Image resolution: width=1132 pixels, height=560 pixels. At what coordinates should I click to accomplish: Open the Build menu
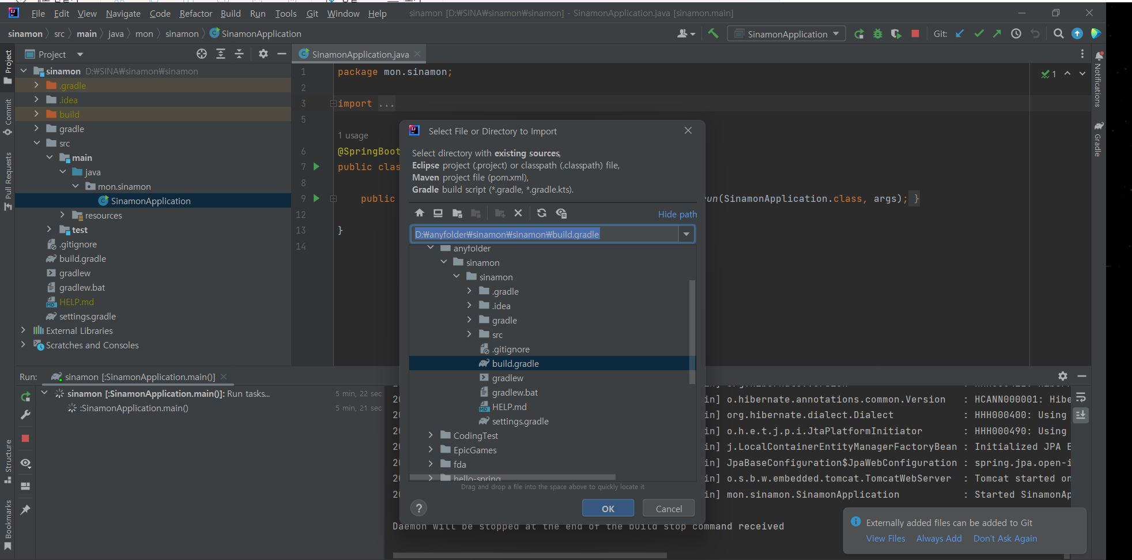(x=231, y=13)
